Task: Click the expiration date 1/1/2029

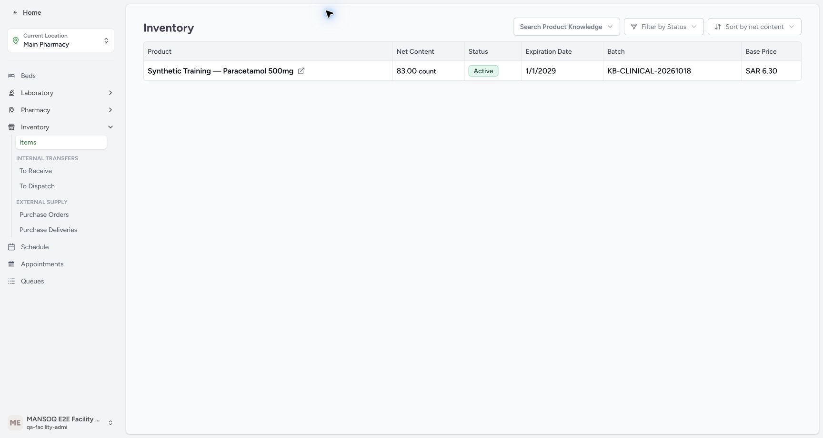Action: (541, 71)
